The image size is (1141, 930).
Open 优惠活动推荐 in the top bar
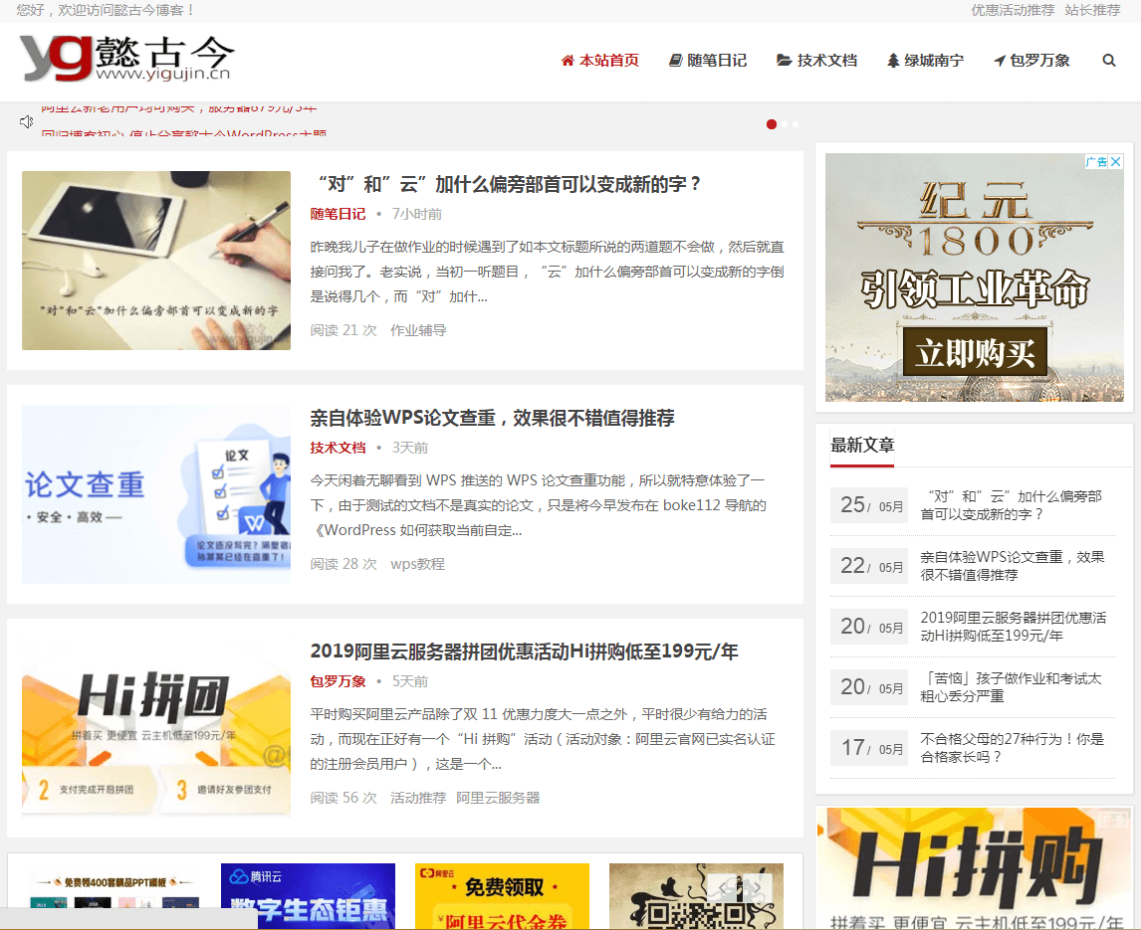click(x=1013, y=10)
